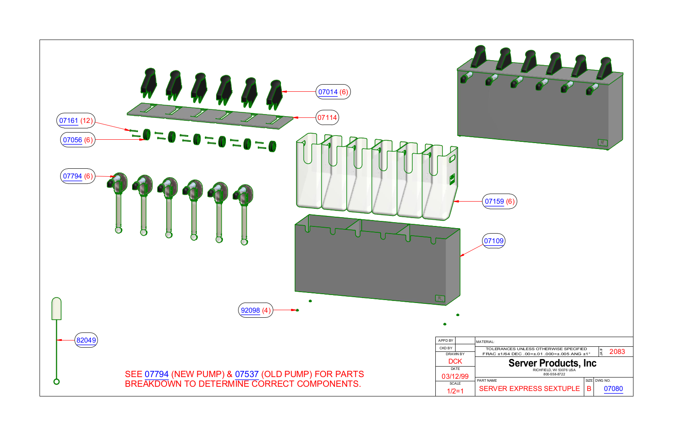This screenshot has width=673, height=436.
Task: Open part number link 07161
Action: [69, 121]
